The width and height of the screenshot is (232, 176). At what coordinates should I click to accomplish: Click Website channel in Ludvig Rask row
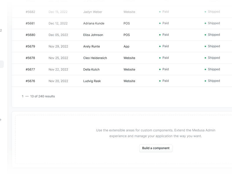click(x=129, y=81)
